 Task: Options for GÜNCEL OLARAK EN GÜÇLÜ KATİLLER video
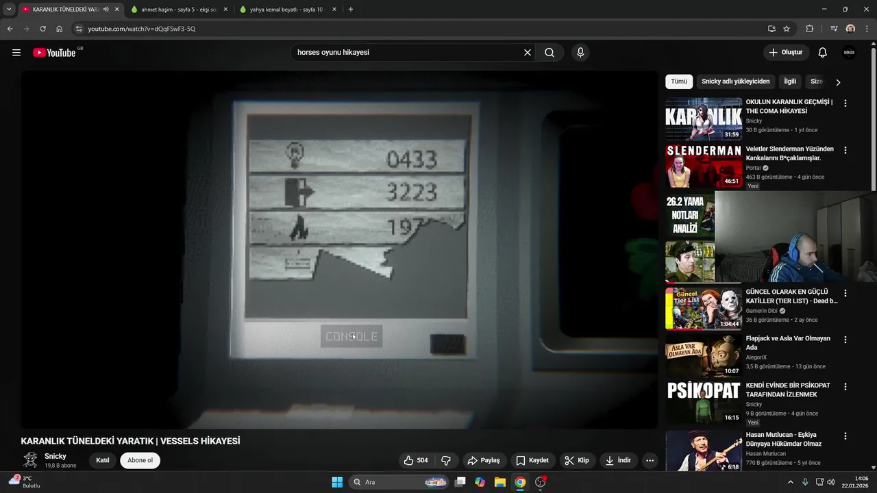(x=845, y=293)
